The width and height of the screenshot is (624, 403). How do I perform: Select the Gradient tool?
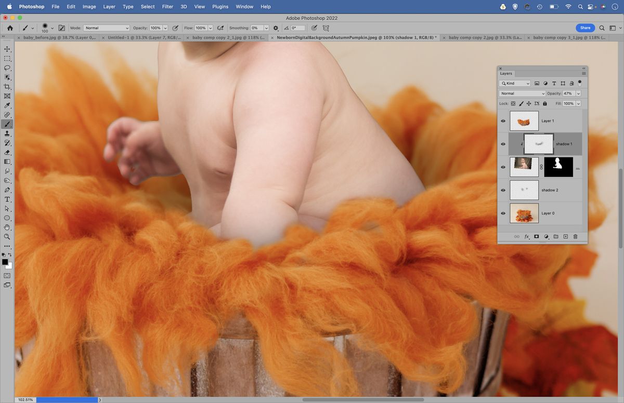(x=7, y=162)
